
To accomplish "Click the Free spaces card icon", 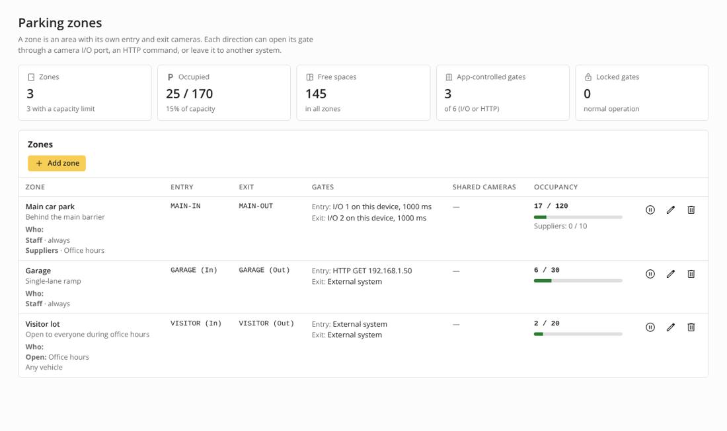I will click(x=310, y=77).
